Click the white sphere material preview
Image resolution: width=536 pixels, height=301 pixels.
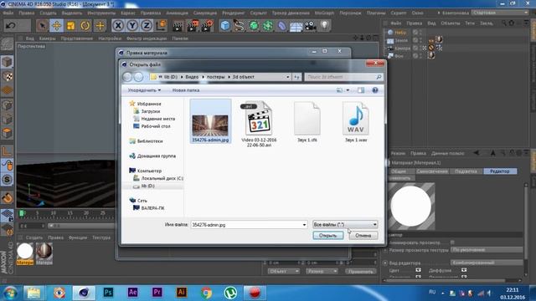pos(411,207)
